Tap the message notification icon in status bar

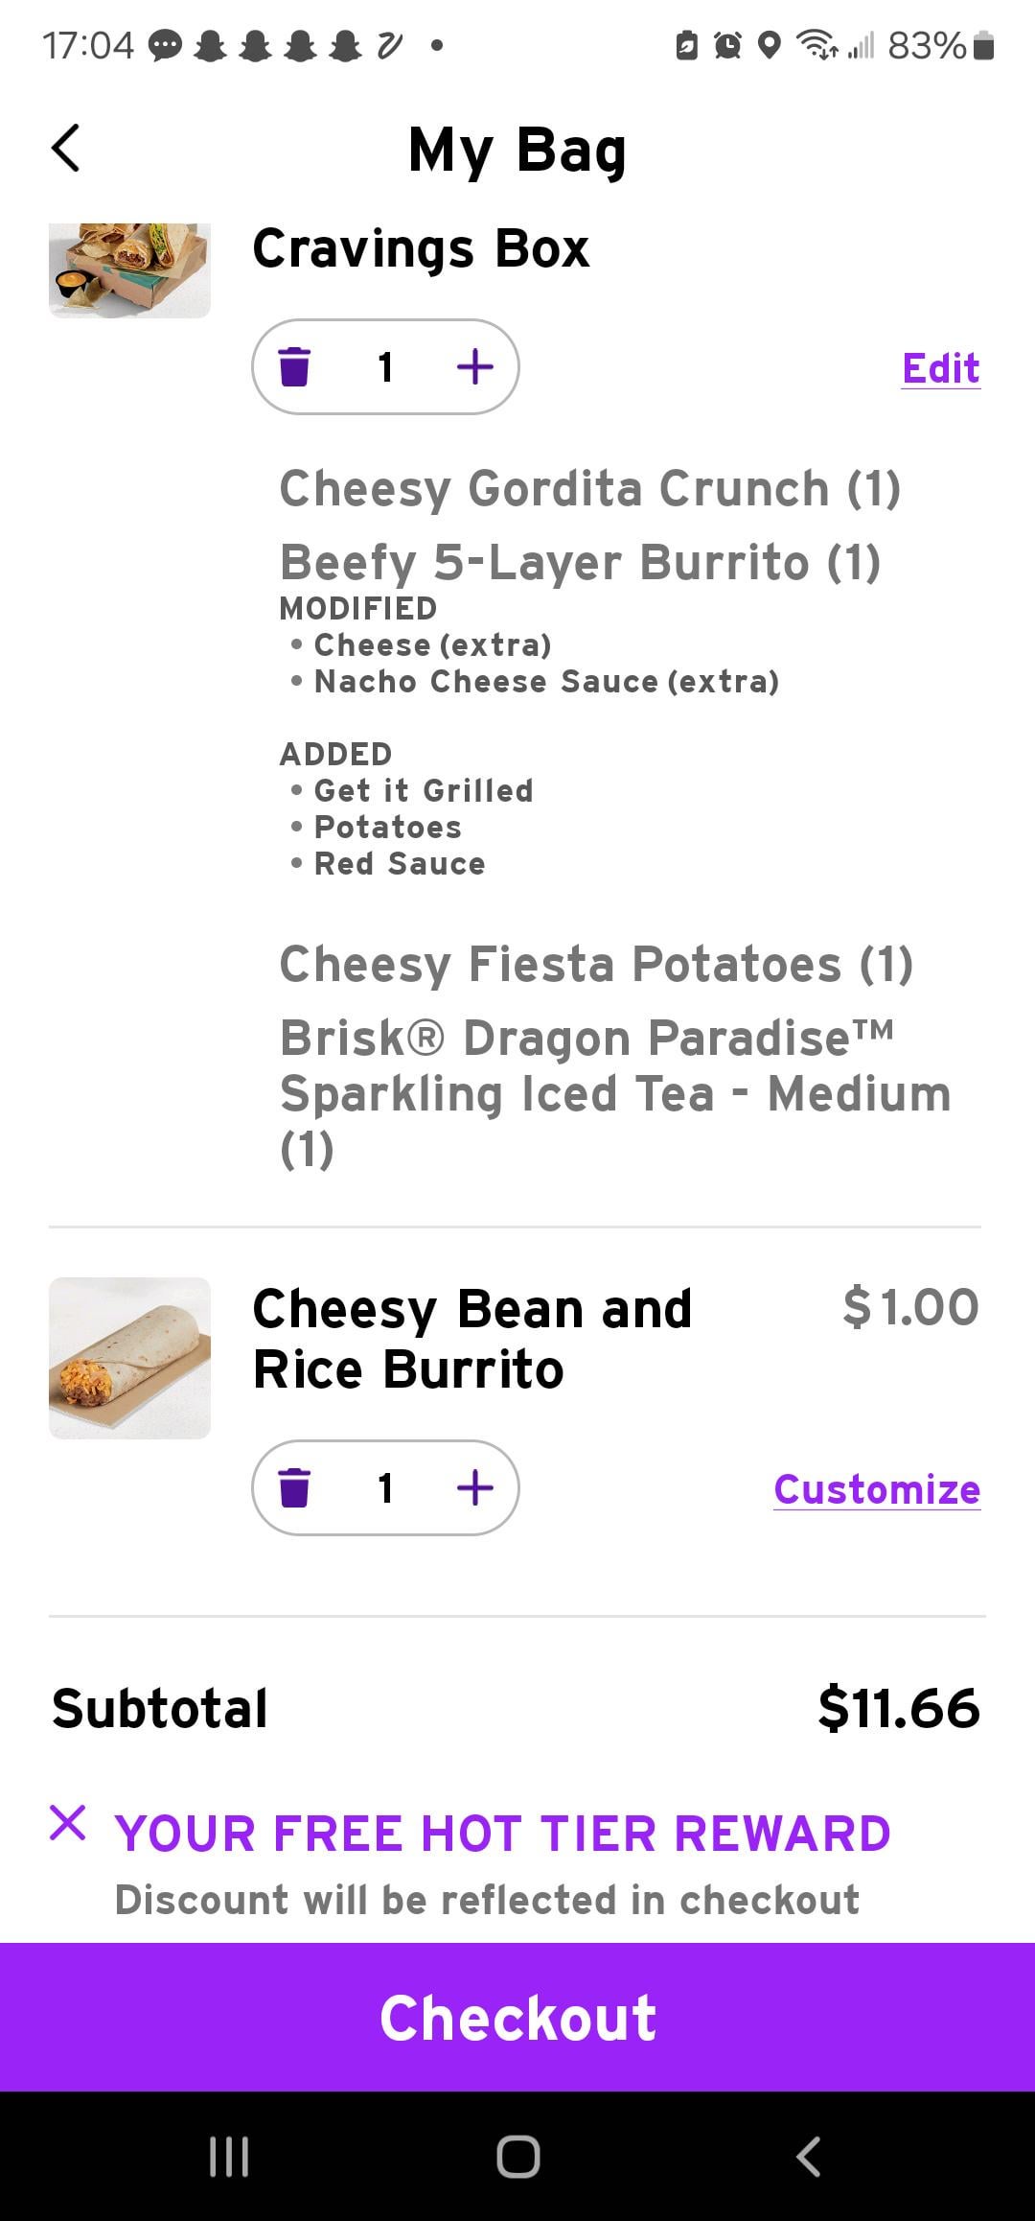pos(166,45)
